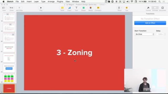Insert a Shape
Screen dimensions: 168x94
coord(83,8)
